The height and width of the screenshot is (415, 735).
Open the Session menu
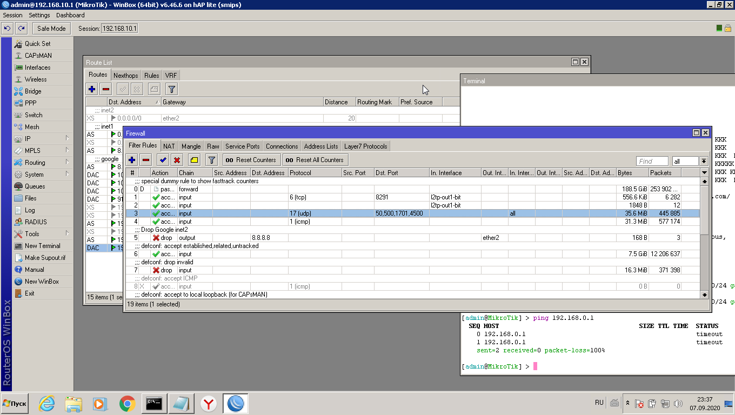[x=13, y=15]
